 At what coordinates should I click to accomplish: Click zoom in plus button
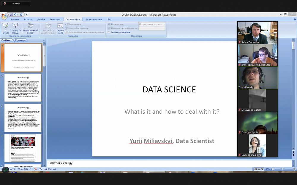295,169
